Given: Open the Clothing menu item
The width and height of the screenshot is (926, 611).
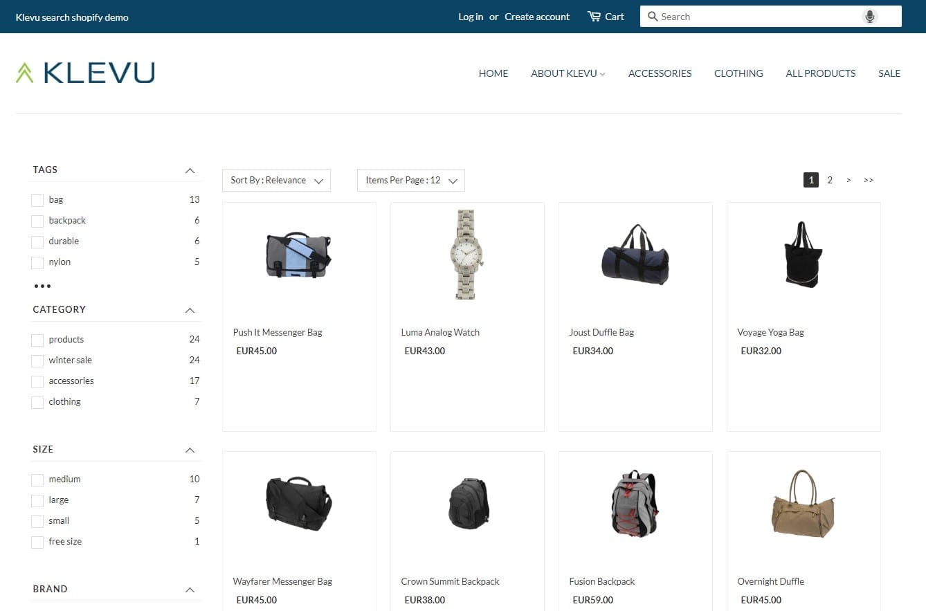Looking at the screenshot, I should 738,73.
